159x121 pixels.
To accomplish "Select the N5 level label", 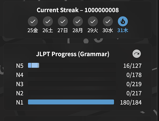I will 20,66.
